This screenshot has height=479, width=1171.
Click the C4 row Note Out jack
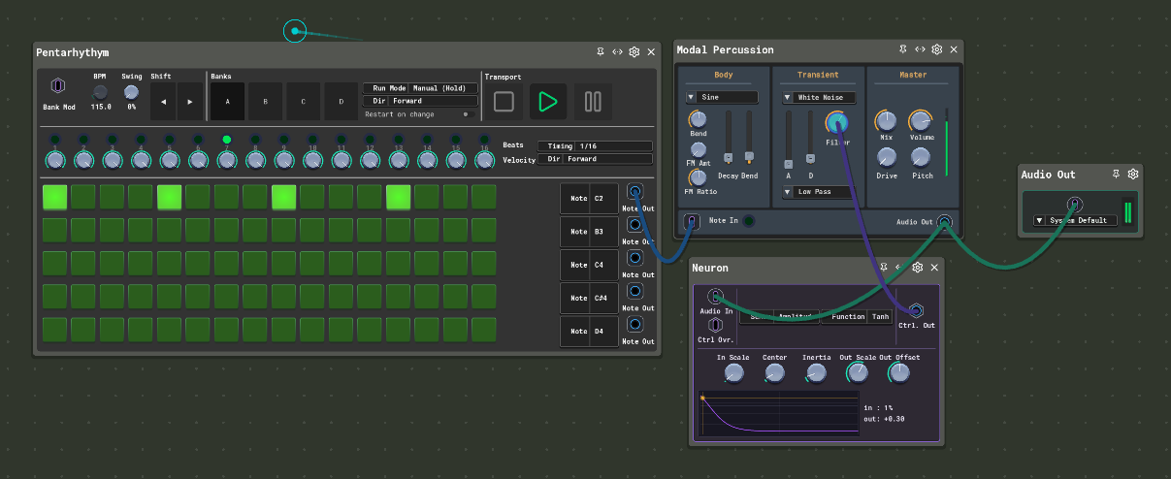(634, 258)
